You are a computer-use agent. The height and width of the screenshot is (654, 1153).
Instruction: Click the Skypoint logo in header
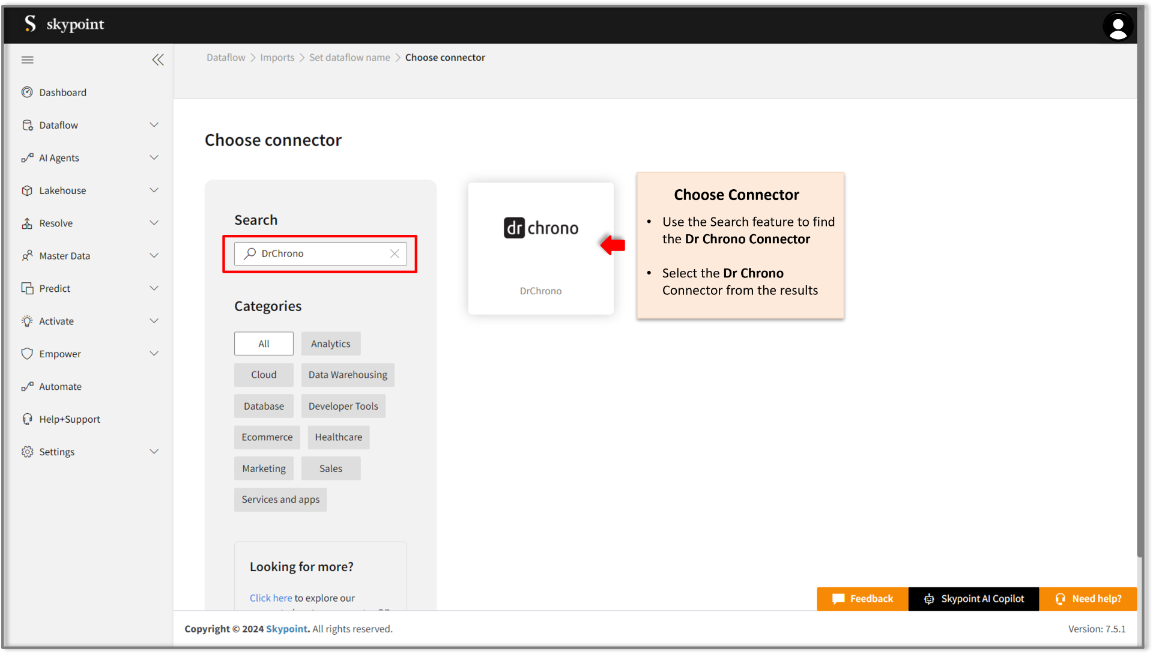coord(64,24)
